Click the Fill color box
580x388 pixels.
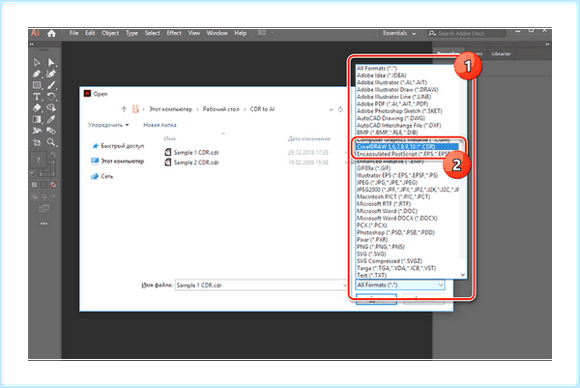pos(38,160)
